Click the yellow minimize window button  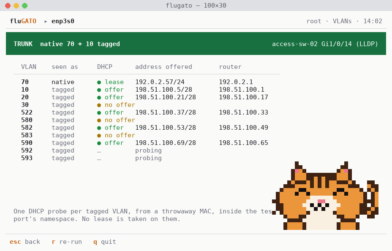pyautogui.click(x=16, y=5)
